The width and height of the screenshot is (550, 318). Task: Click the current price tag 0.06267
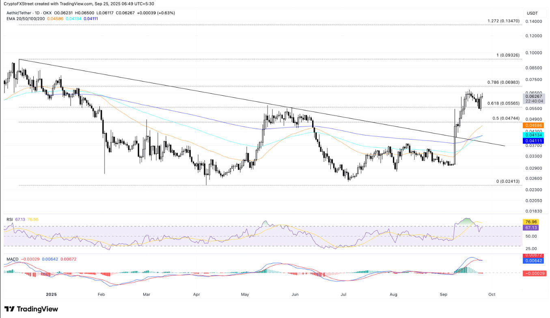coord(533,97)
